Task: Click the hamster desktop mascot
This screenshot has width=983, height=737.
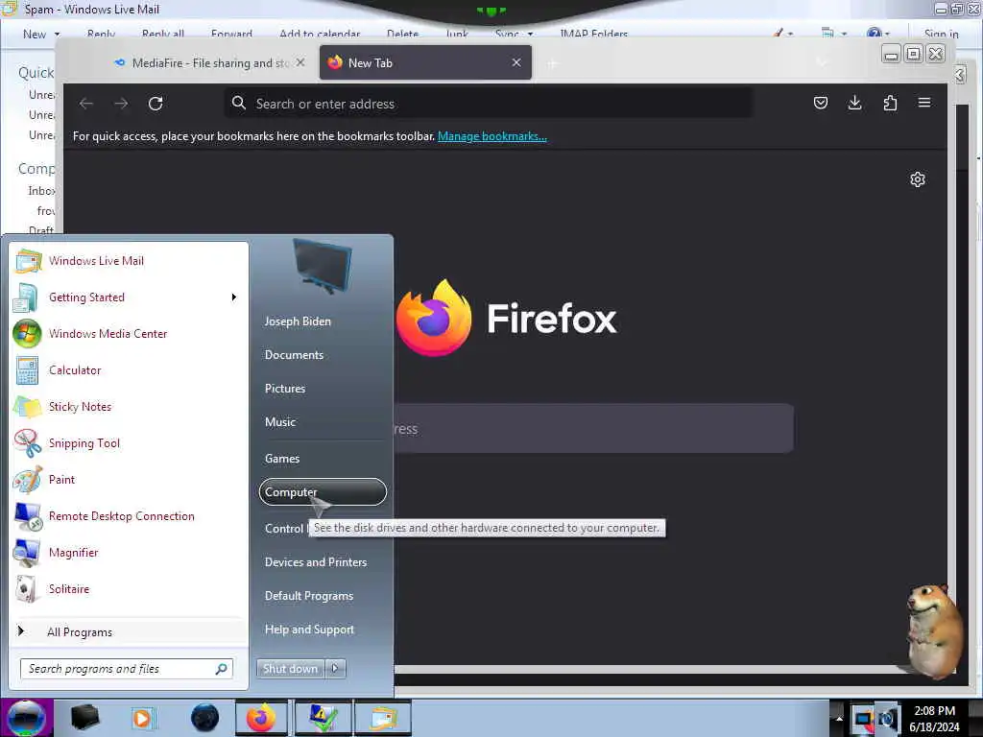Action: pos(932,631)
